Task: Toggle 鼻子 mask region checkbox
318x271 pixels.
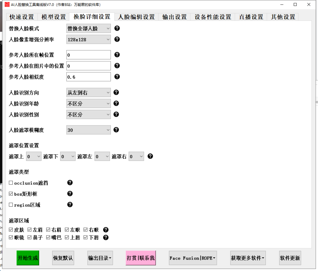Action: 30,237
